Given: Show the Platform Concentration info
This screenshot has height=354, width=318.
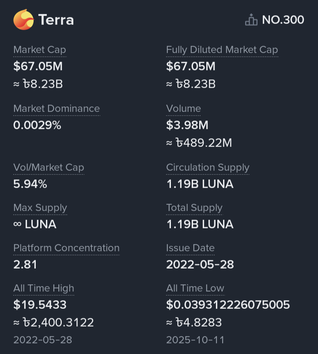Looking at the screenshot, I should point(66,248).
